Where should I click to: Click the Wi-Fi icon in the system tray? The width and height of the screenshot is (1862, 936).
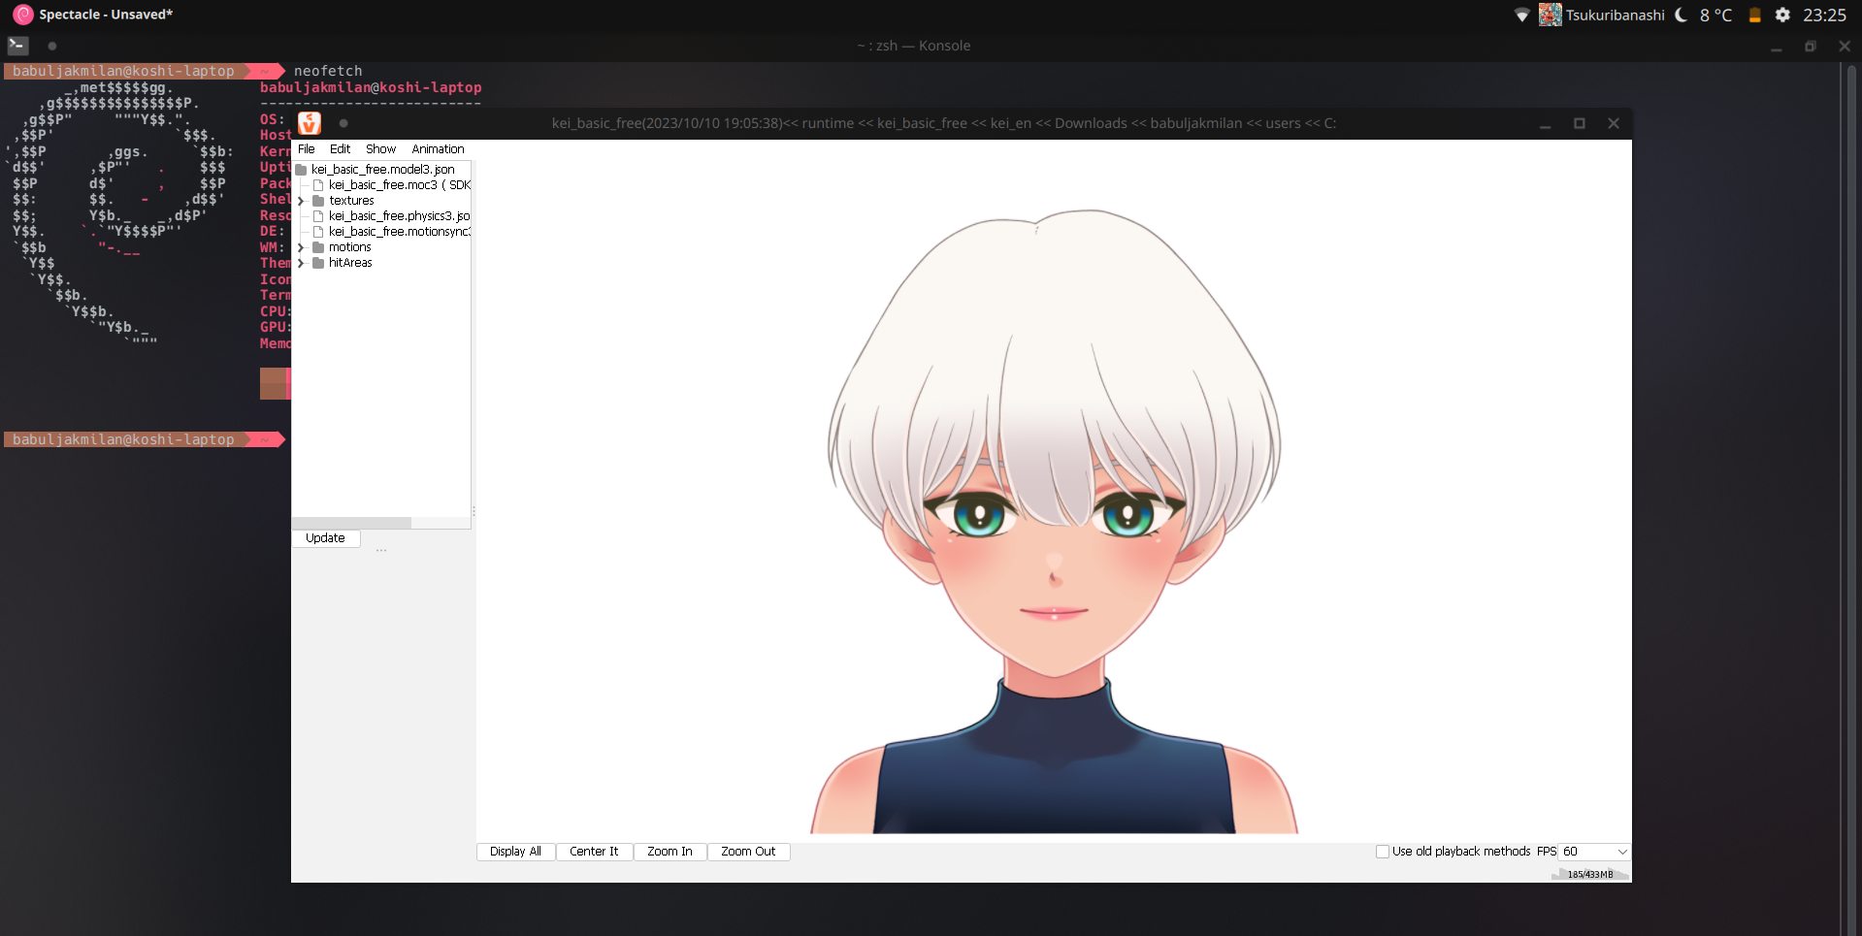pos(1520,15)
